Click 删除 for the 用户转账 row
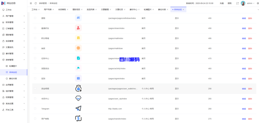This screenshot has height=123, width=259. tap(250, 119)
